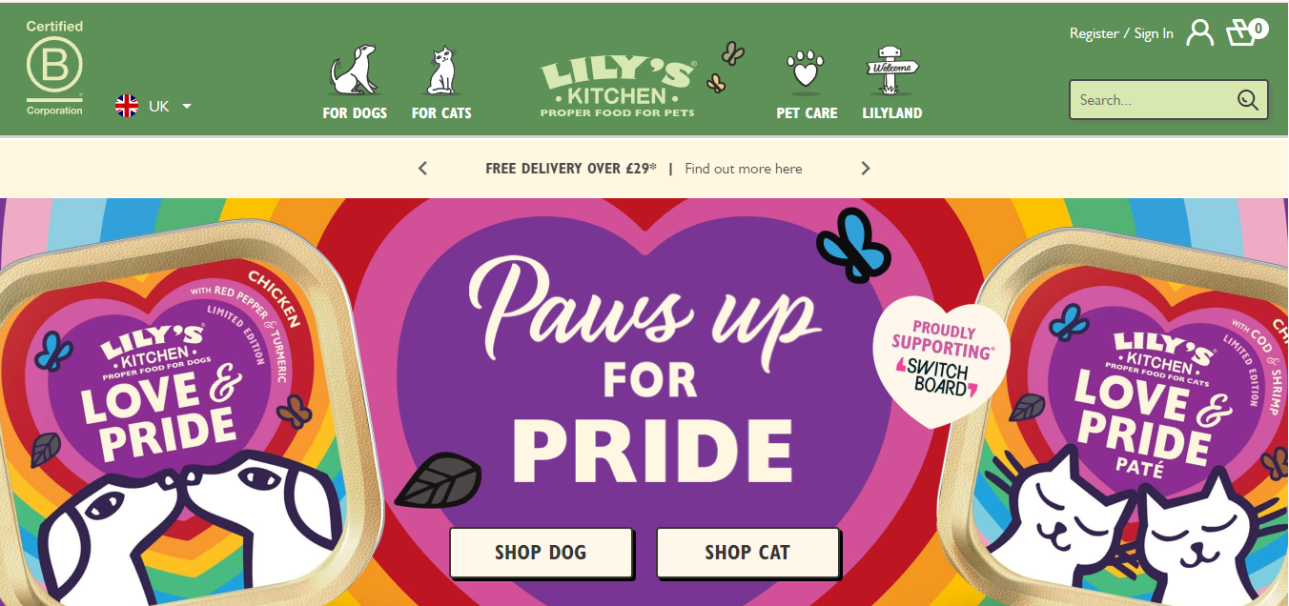Viewport: 1289px width, 606px height.
Task: Click the Shop Cat button
Action: click(747, 553)
